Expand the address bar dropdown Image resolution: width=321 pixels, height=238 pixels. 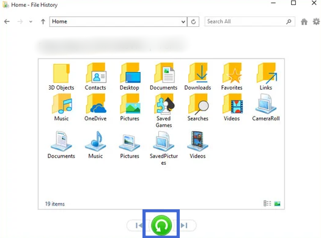click(x=183, y=21)
